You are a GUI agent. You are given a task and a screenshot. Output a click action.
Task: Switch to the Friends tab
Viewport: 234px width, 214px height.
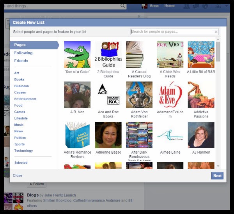click(21, 61)
